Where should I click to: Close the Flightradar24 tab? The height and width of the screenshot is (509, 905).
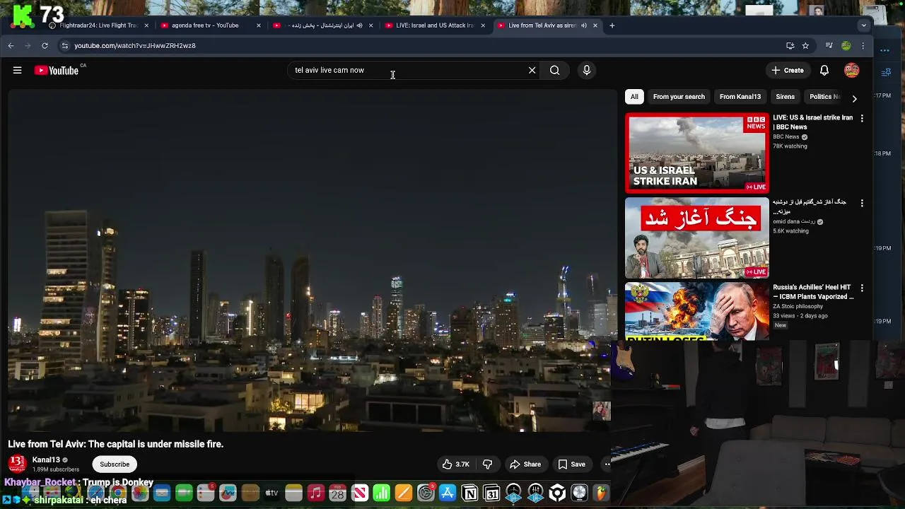[x=146, y=25]
